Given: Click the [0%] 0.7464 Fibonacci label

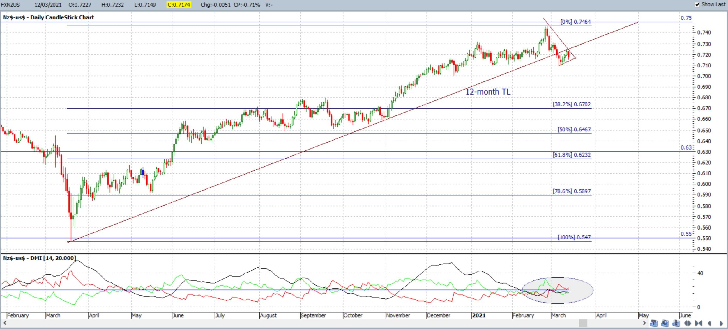Looking at the screenshot, I should (x=575, y=22).
